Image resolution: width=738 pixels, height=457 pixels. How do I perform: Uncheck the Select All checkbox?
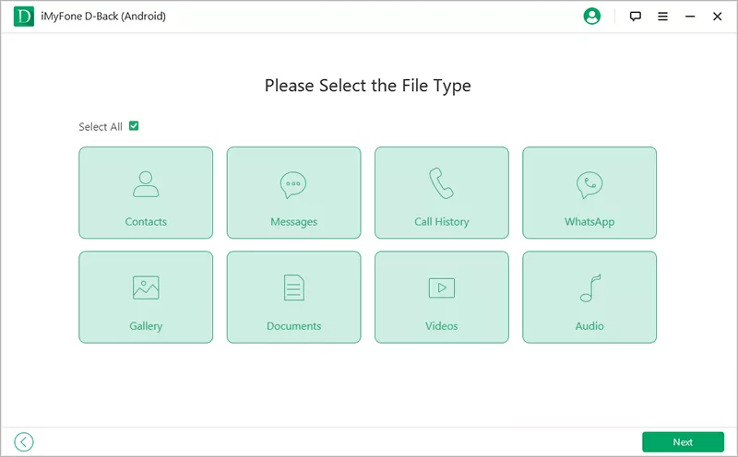point(134,126)
